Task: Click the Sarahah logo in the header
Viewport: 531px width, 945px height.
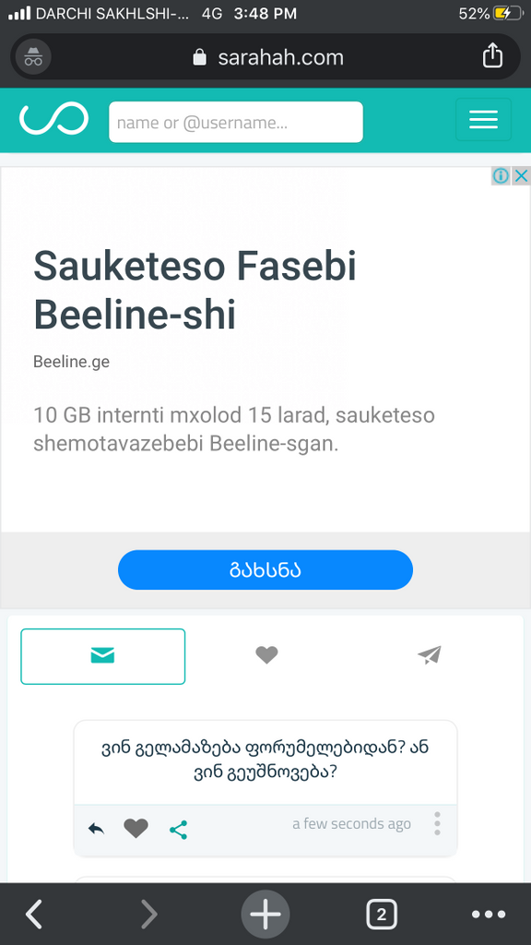Action: [x=53, y=119]
